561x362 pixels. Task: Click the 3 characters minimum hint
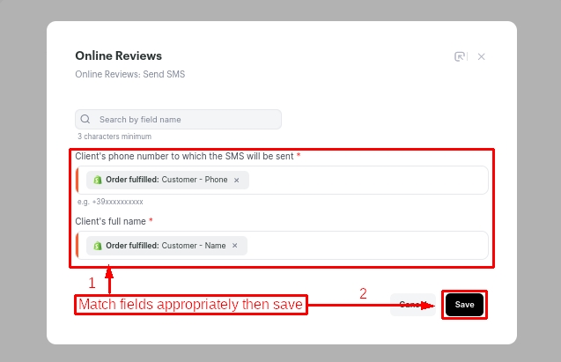point(114,137)
